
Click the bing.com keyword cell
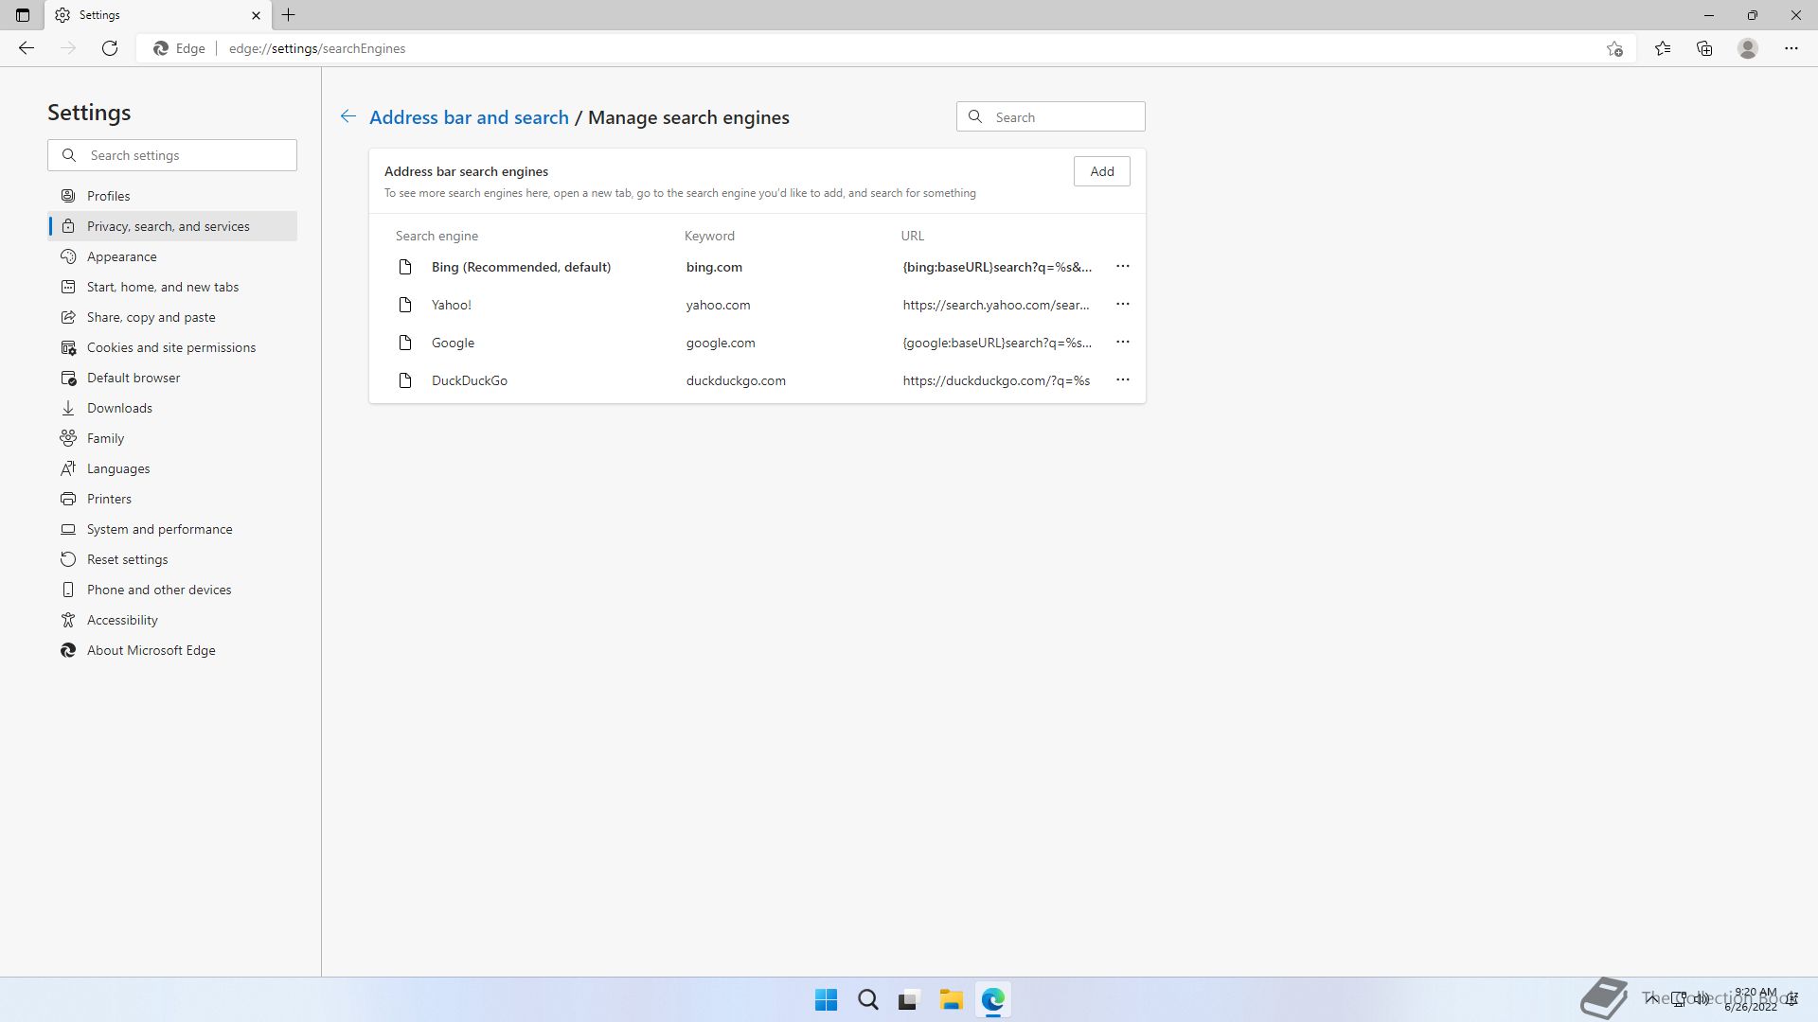pos(714,267)
